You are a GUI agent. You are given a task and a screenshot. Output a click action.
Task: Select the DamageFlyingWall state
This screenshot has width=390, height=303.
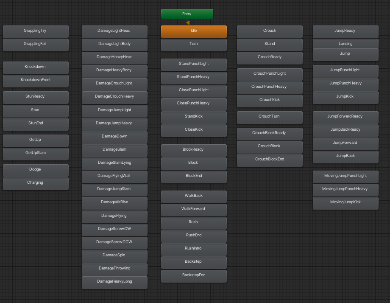coord(114,176)
